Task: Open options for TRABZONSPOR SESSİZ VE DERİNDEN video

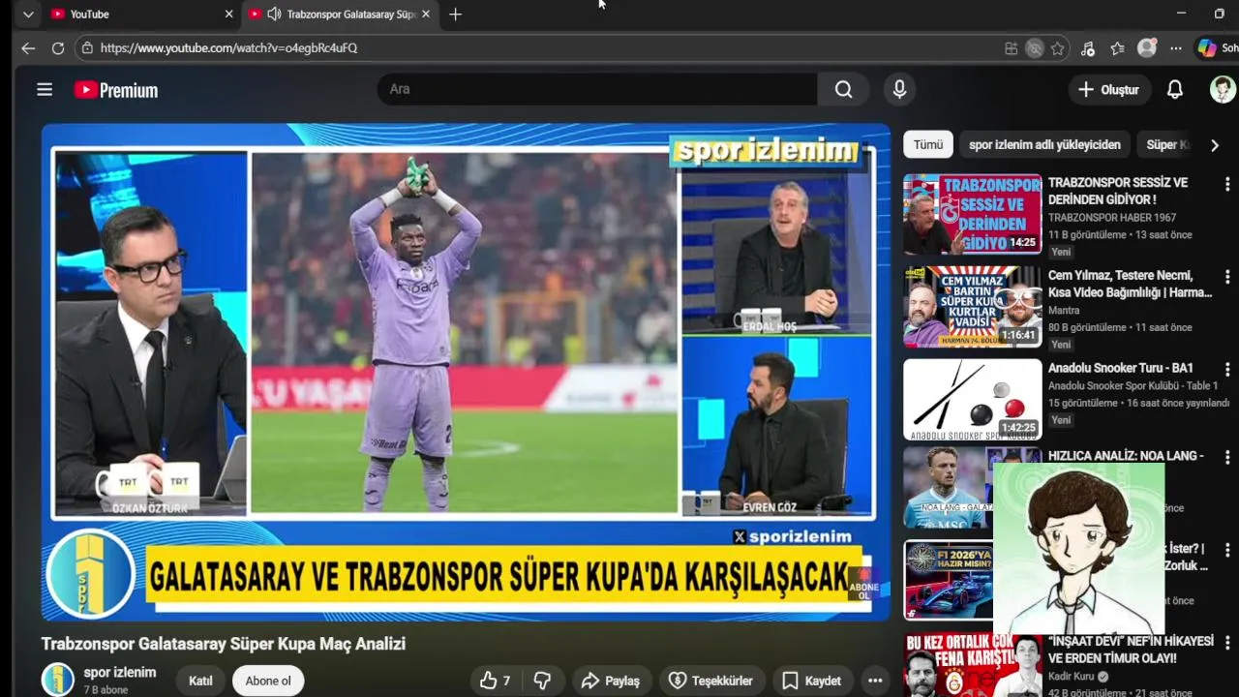Action: pyautogui.click(x=1227, y=184)
